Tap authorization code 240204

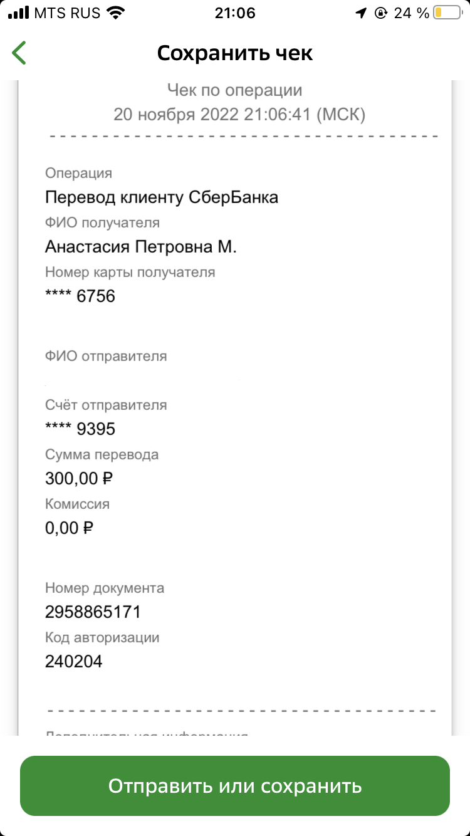(73, 661)
